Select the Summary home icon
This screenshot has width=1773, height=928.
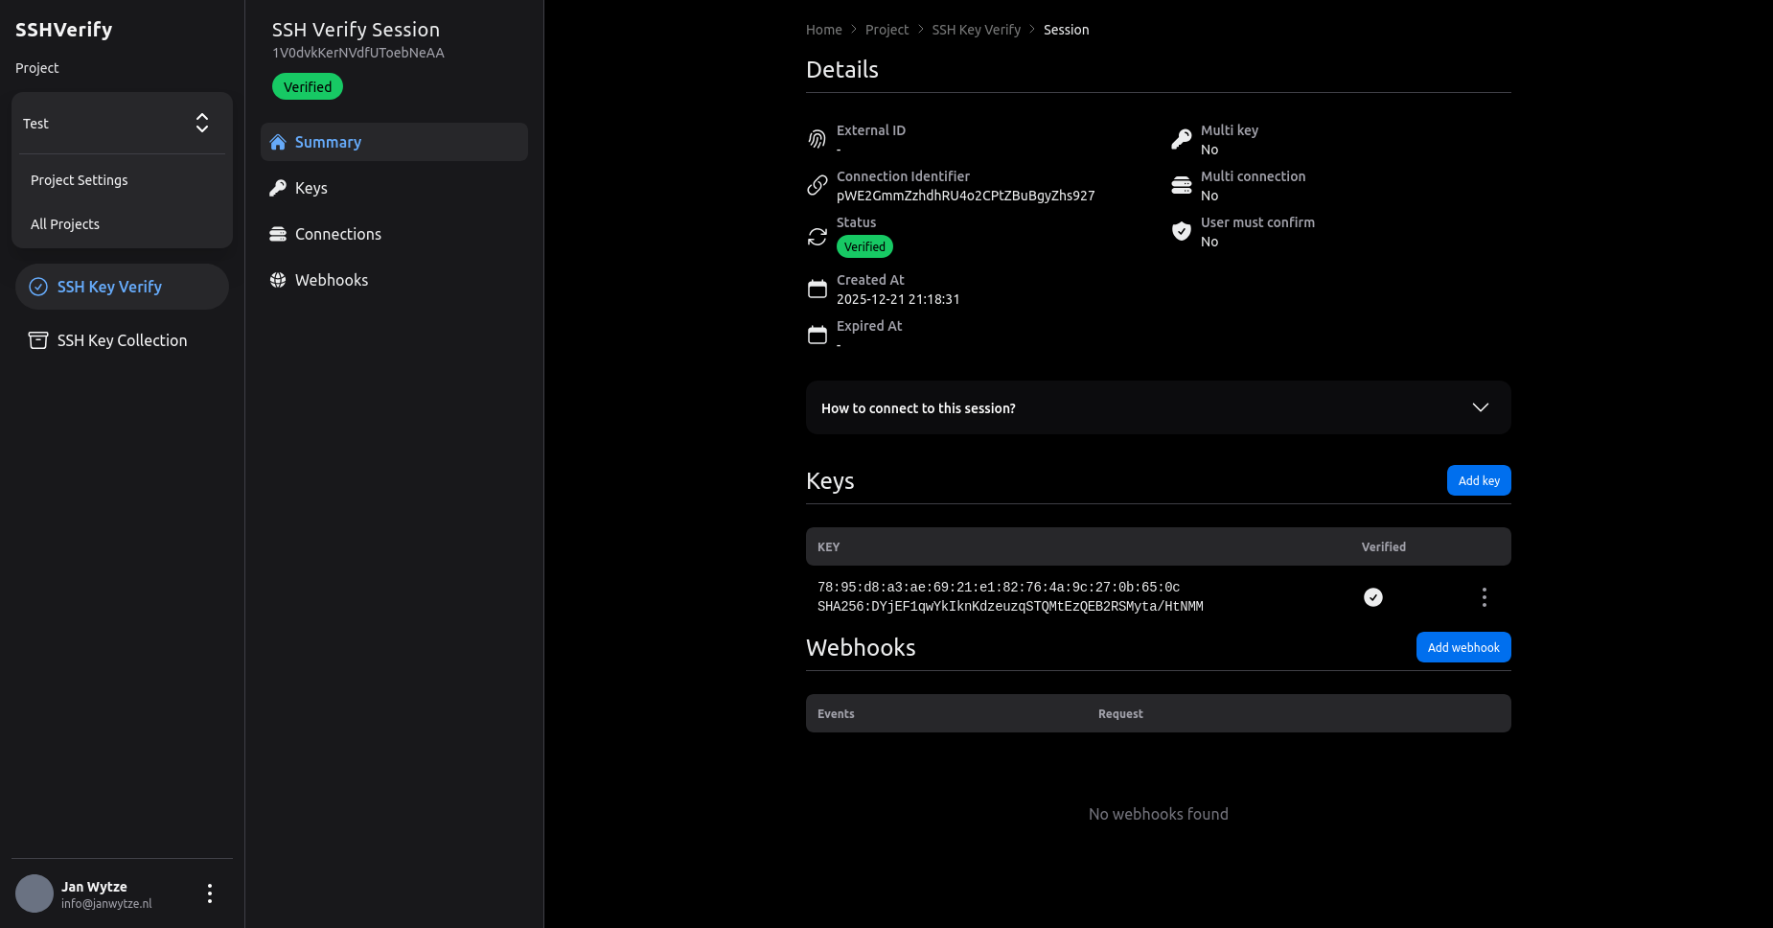(278, 141)
